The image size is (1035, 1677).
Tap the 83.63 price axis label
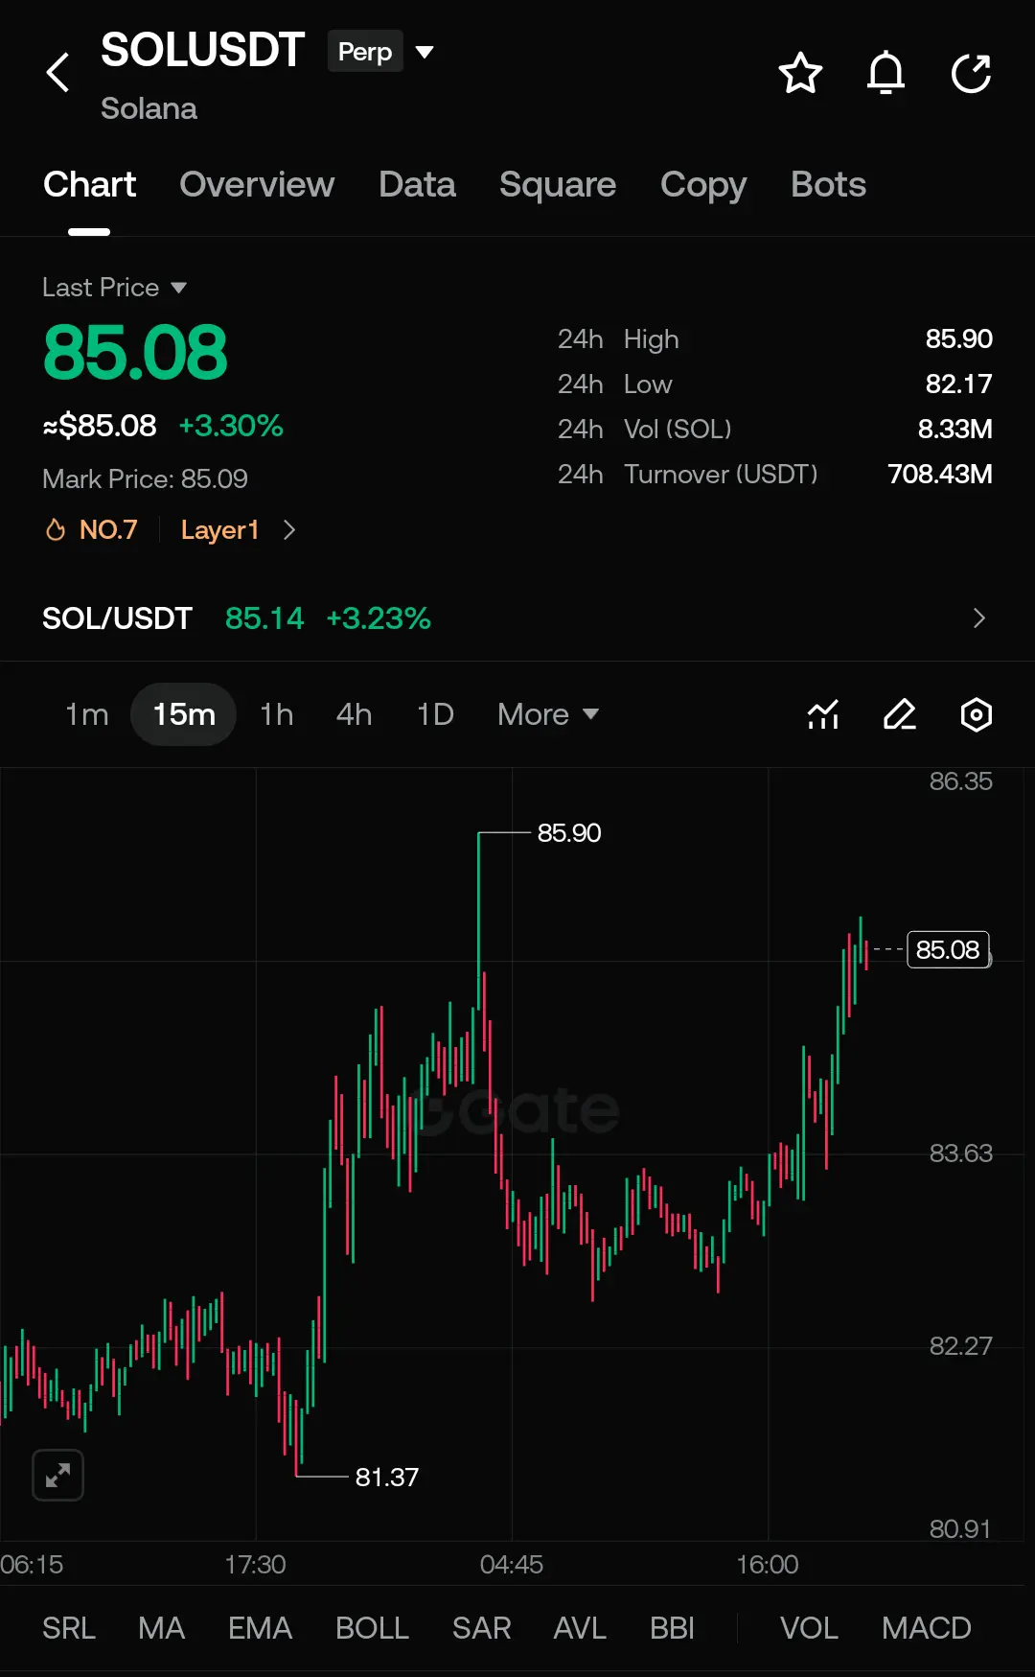pos(961,1153)
